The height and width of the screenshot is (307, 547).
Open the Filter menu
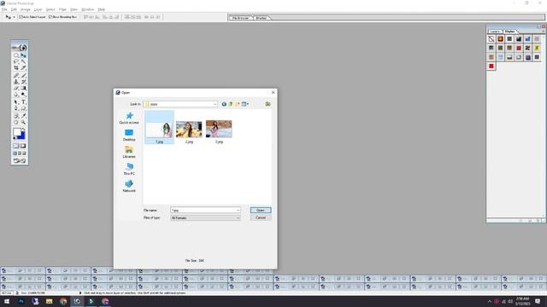tap(62, 9)
